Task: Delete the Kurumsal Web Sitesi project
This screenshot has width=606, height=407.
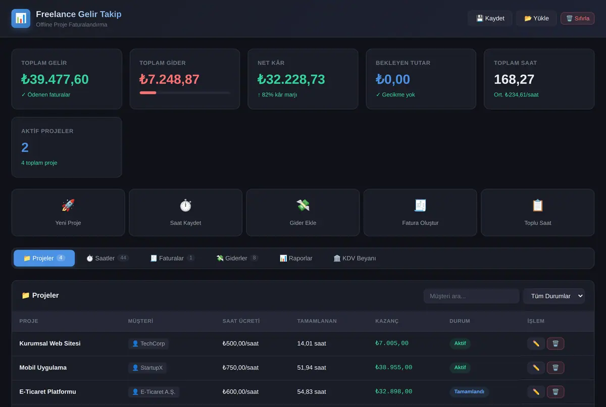Action: click(555, 344)
